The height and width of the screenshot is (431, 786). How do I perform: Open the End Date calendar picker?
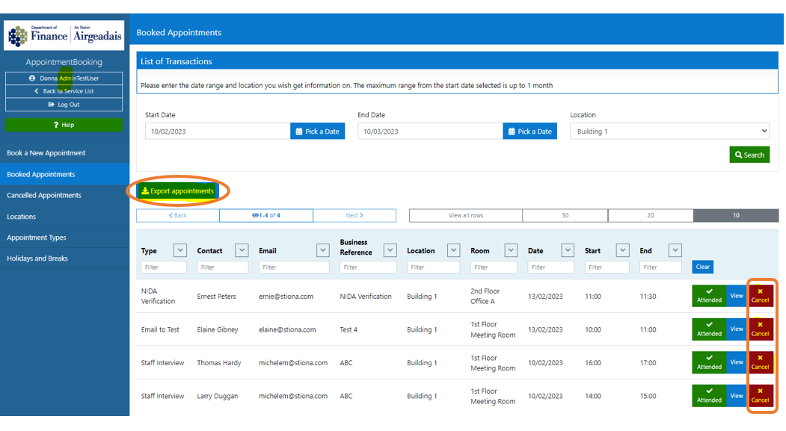coord(529,131)
